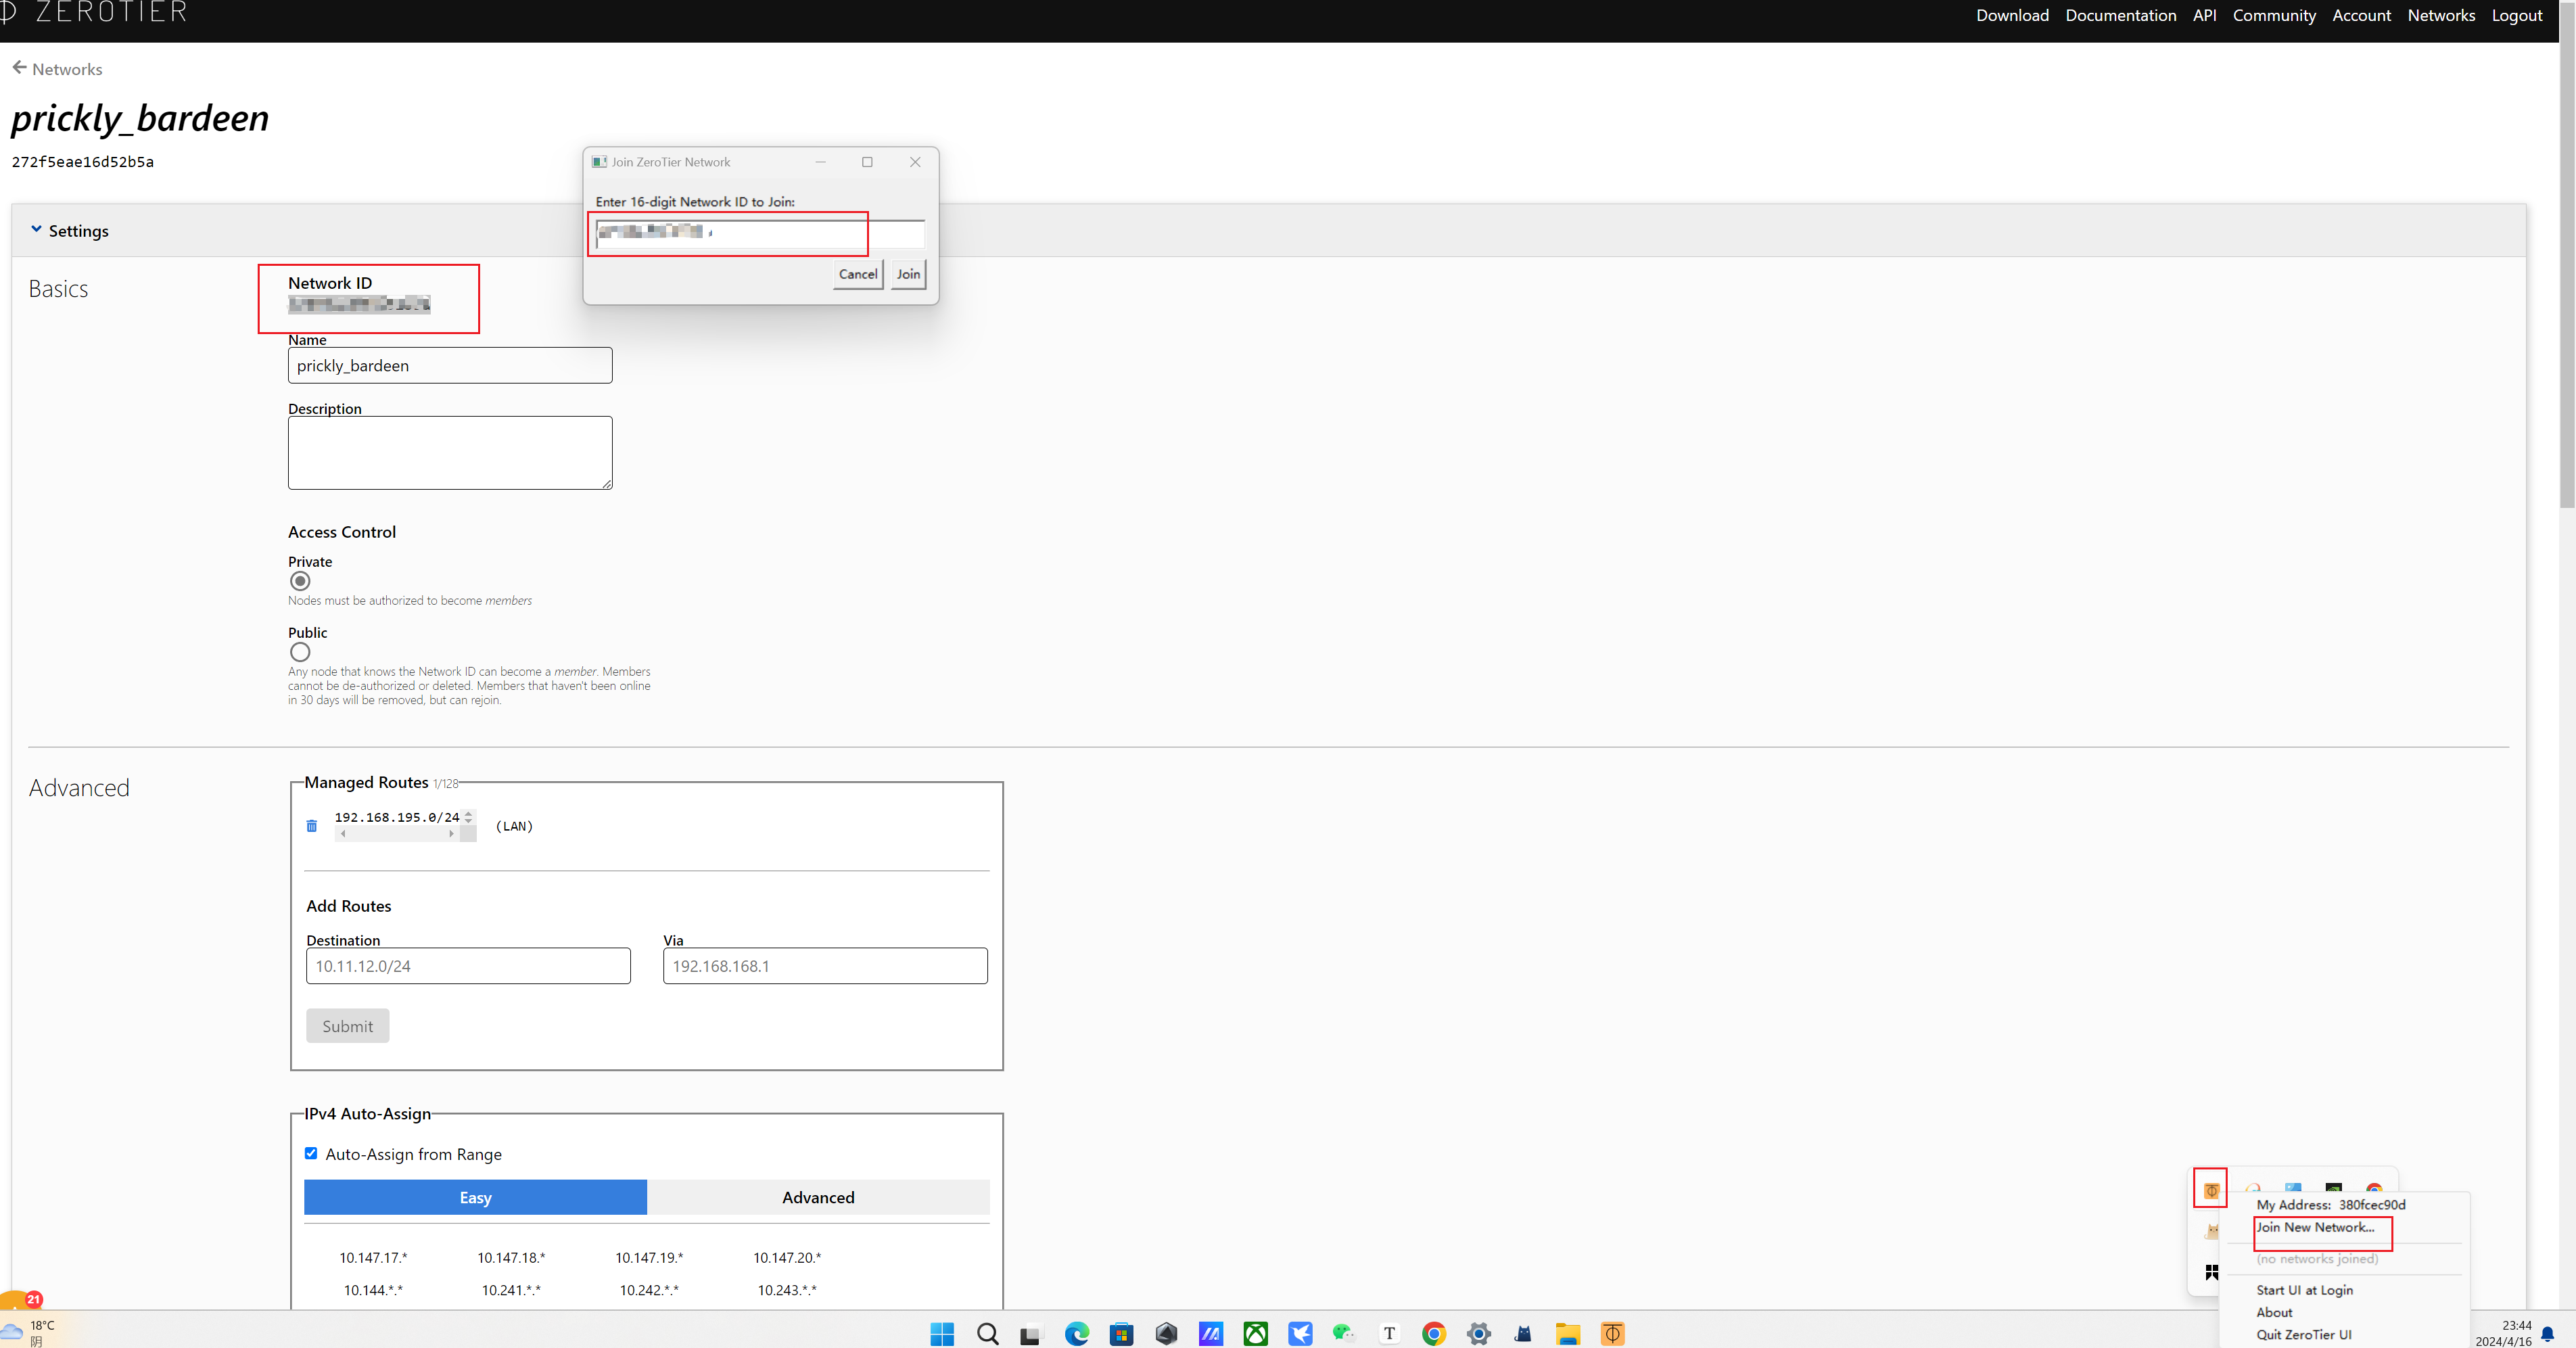
Task: Open the cat icon app on taskbar
Action: pyautogui.click(x=1523, y=1333)
